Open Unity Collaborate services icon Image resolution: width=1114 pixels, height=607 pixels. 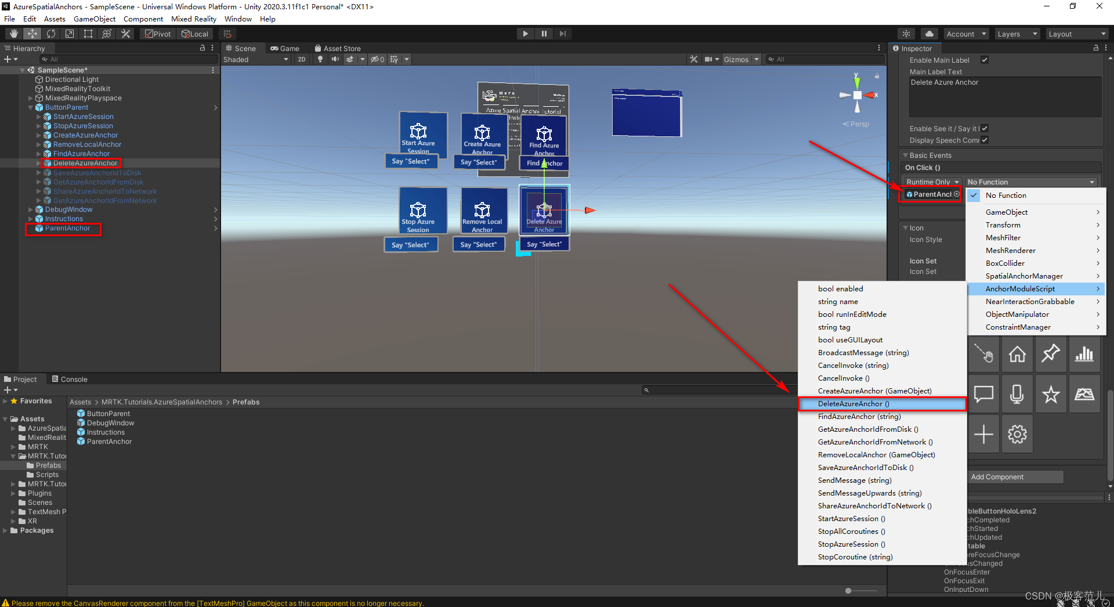coord(906,34)
